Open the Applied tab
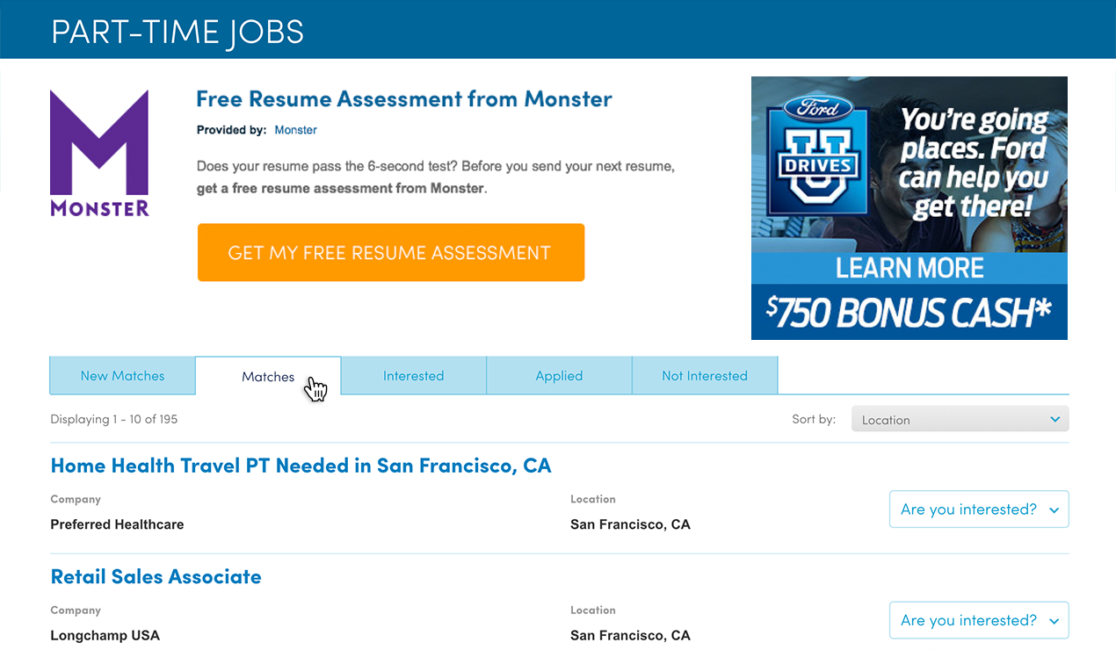Viewport: 1116px width, 650px height. coord(559,376)
